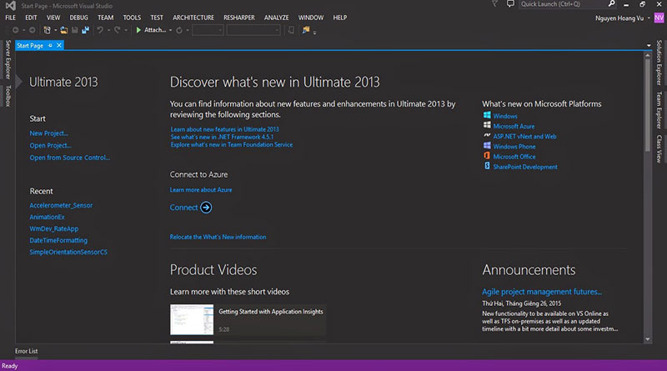Open the notifications flag icon
Screen dimensions: 667x371
coord(494,4)
